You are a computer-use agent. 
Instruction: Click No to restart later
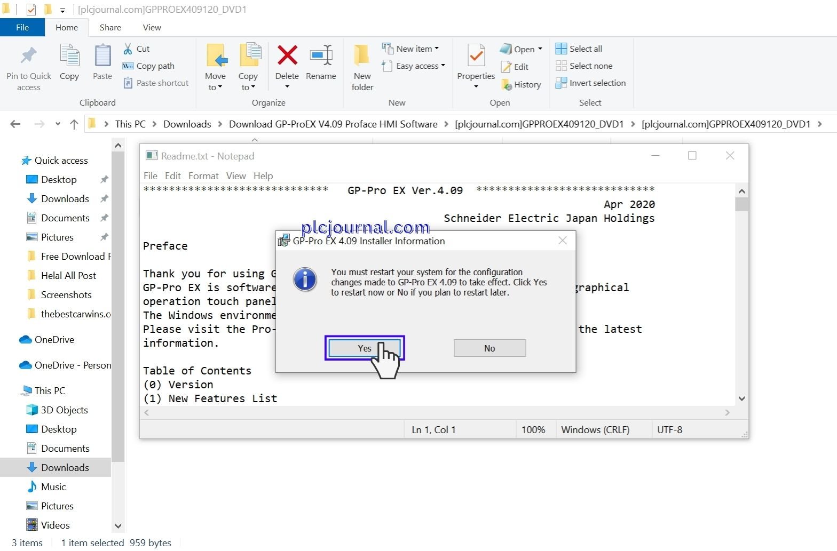tap(490, 348)
